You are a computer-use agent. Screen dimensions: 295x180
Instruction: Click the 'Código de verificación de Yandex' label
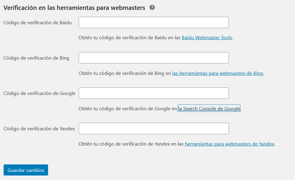click(39, 128)
